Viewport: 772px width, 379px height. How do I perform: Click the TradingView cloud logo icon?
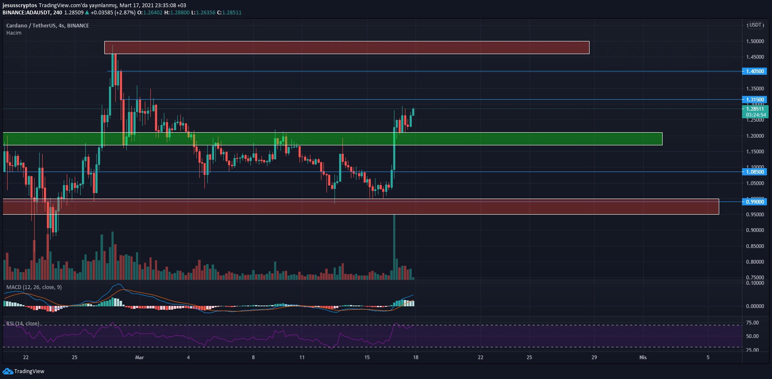tap(8, 371)
